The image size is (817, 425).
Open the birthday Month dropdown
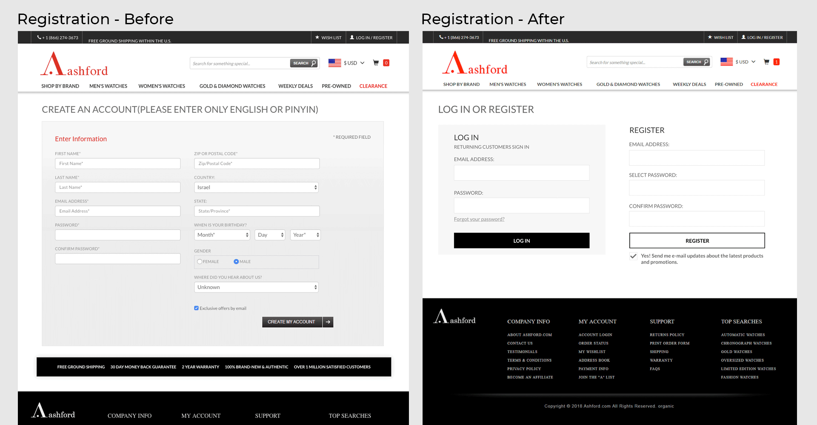pos(222,235)
